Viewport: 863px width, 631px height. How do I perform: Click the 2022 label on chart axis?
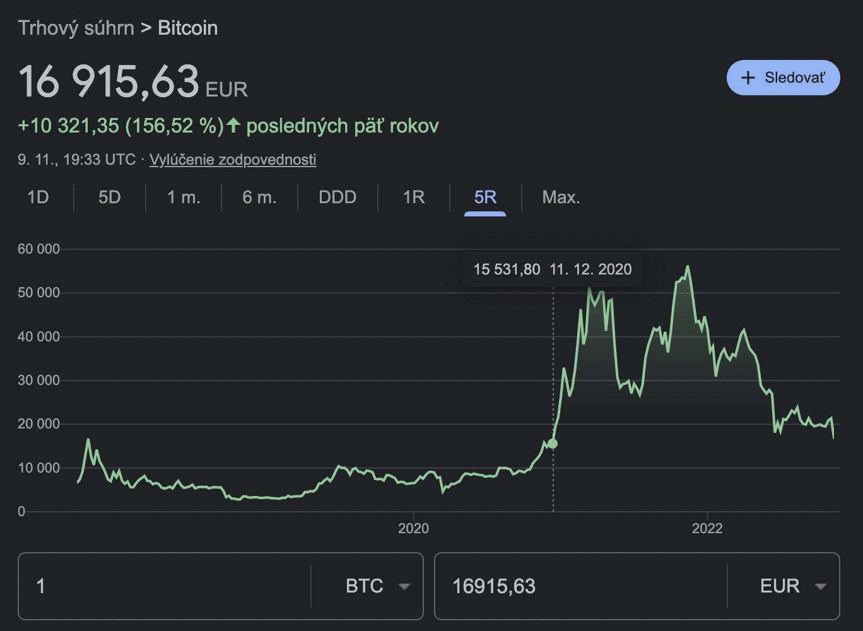pos(707,528)
